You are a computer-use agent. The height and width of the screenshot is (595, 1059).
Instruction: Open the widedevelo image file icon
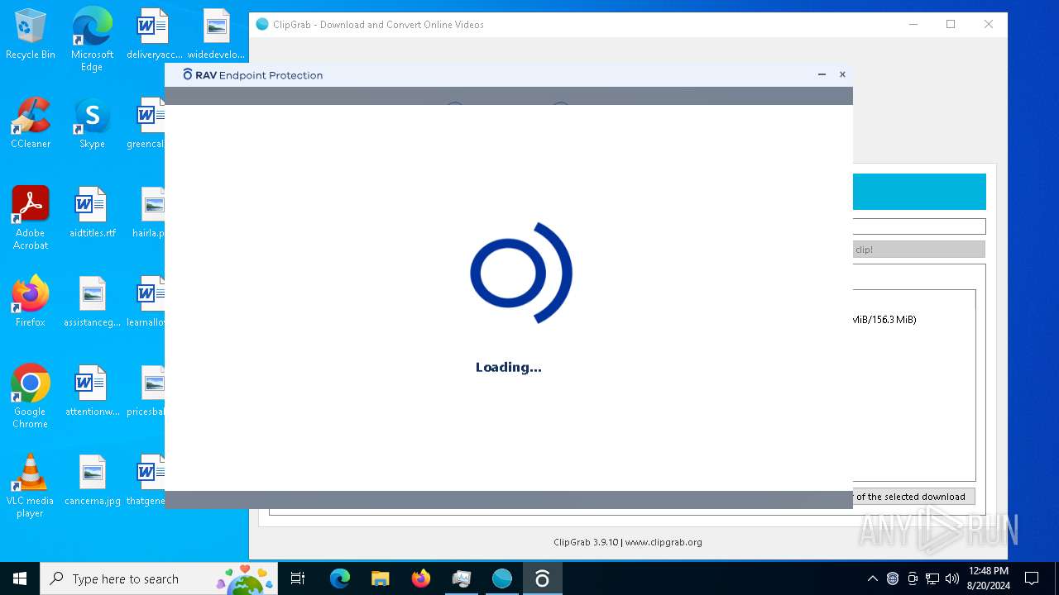coord(216,35)
